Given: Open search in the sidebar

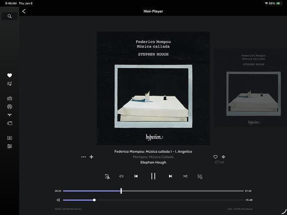Looking at the screenshot, I should click(9, 16).
